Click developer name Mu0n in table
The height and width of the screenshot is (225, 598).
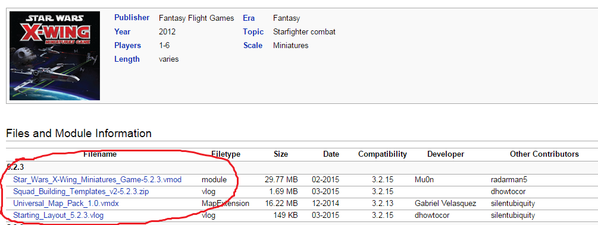(x=424, y=179)
